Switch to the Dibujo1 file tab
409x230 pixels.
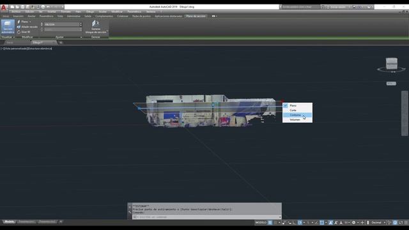(x=43, y=43)
